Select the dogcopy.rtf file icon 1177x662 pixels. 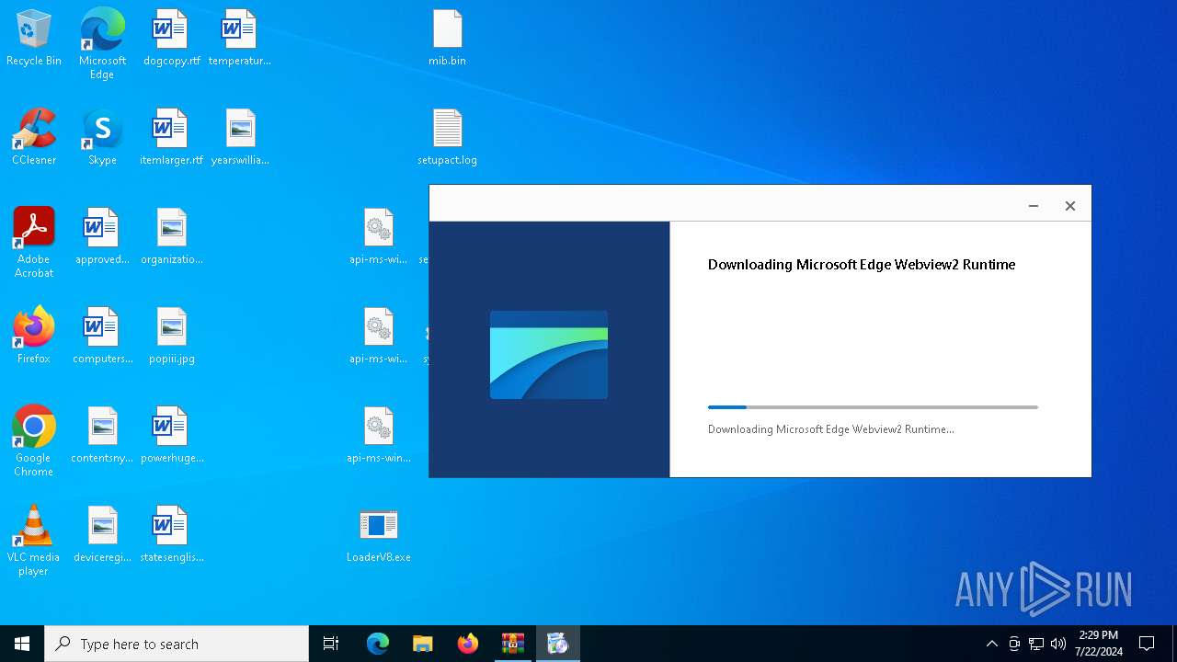click(171, 38)
